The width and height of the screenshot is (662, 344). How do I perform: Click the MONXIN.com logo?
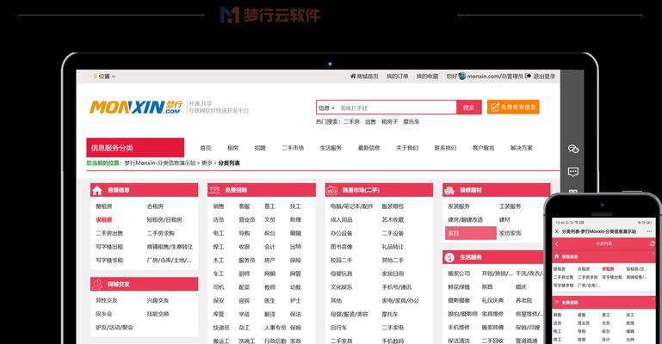135,107
